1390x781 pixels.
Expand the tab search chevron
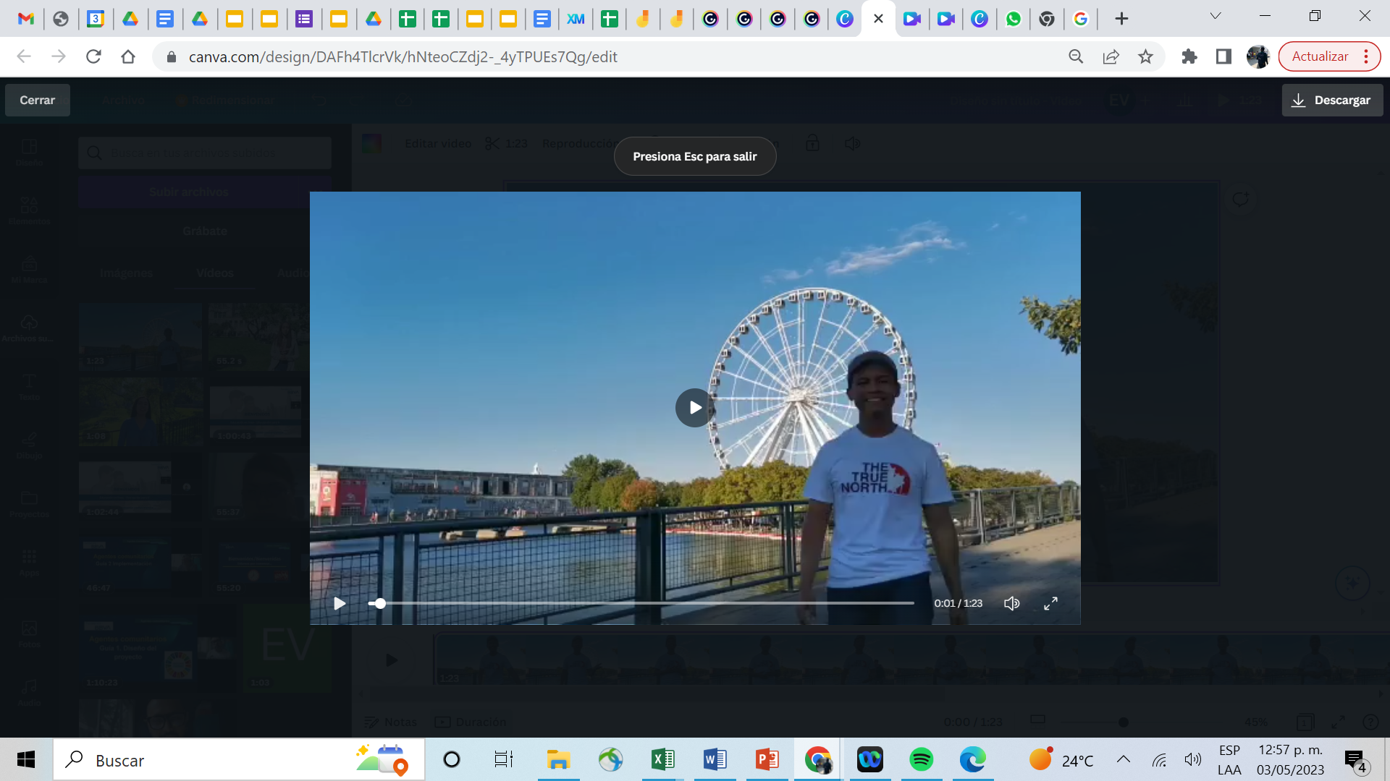[x=1216, y=16]
